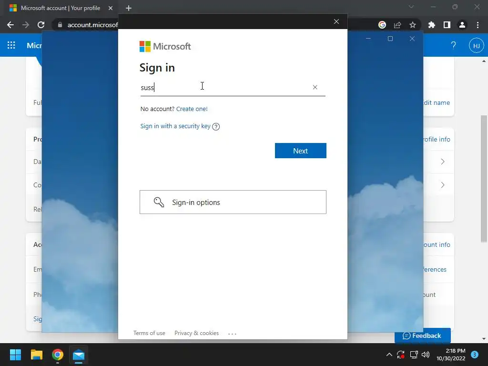
Task: Open Chrome extensions puzzle icon
Action: 432,25
